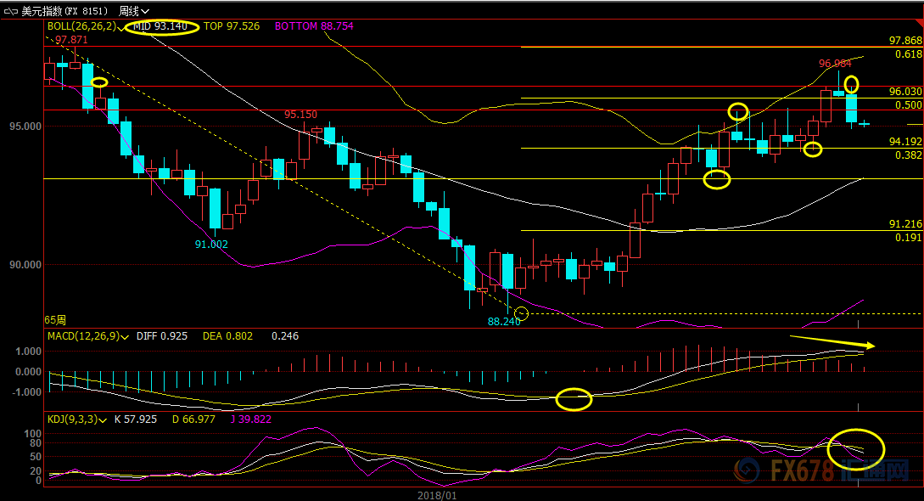The width and height of the screenshot is (924, 501).
Task: Select the 0.618 Fibonacci level label
Action: (x=908, y=53)
